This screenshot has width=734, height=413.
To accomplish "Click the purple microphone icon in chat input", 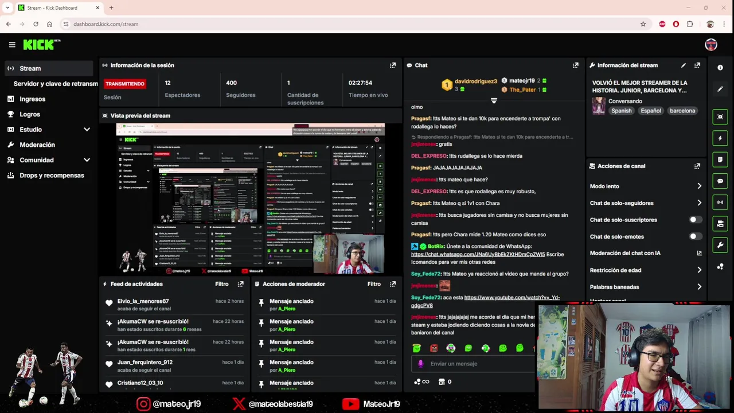I will click(x=420, y=364).
